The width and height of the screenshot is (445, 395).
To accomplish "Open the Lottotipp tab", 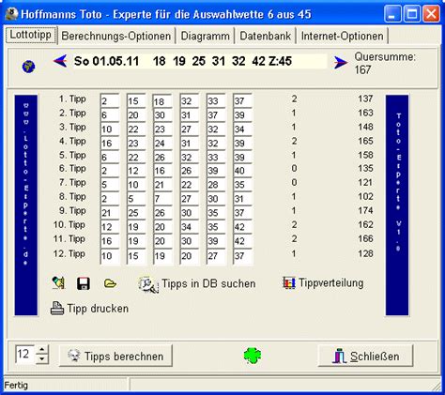I will 31,35.
